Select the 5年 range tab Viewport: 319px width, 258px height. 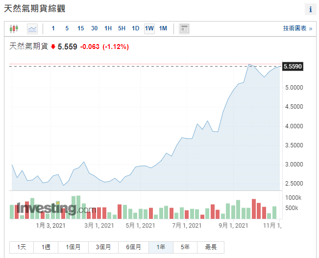tap(185, 247)
